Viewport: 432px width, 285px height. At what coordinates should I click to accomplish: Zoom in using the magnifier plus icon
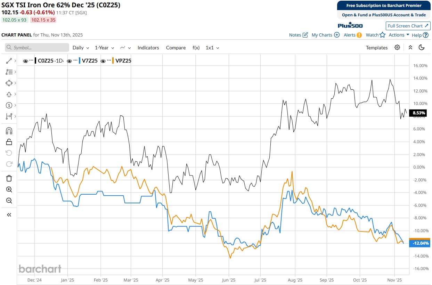point(9,189)
